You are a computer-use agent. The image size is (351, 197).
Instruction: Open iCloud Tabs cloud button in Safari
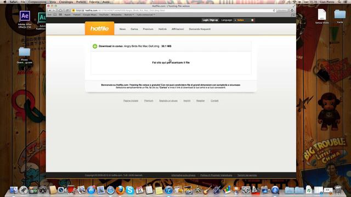(x=60, y=10)
